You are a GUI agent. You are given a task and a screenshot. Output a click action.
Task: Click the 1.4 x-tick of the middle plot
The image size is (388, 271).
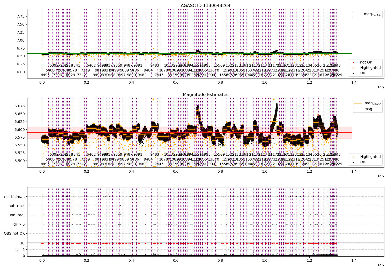click(x=354, y=171)
